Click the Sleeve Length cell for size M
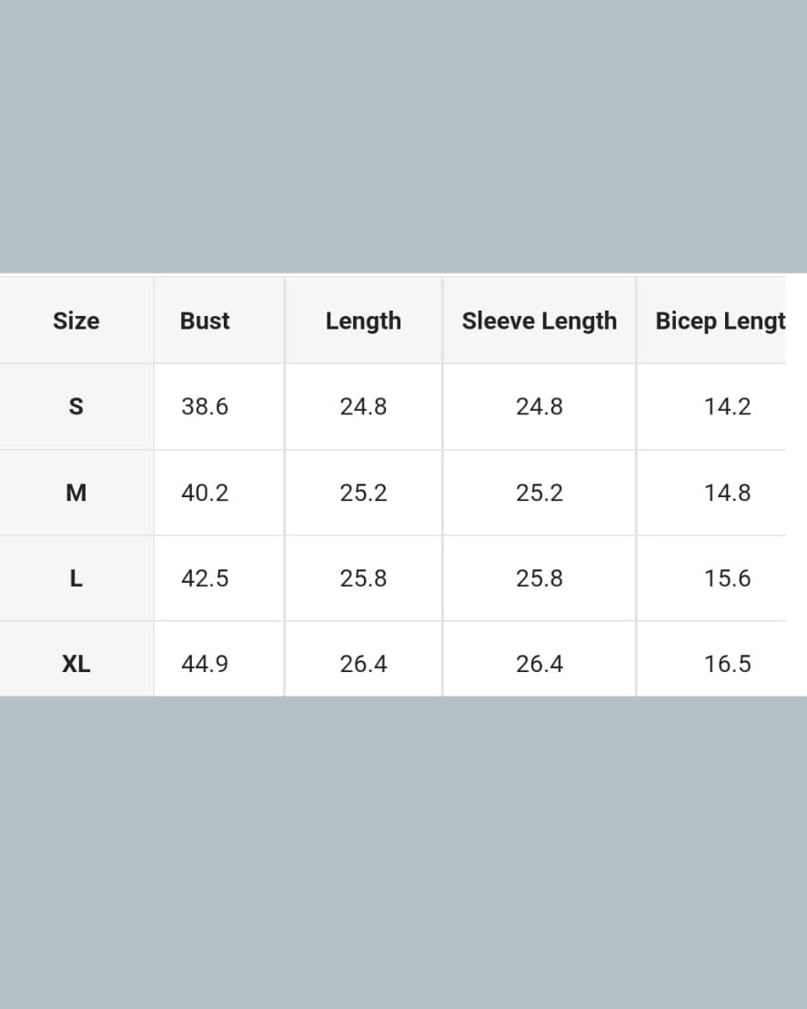The width and height of the screenshot is (807, 1009). tap(539, 493)
